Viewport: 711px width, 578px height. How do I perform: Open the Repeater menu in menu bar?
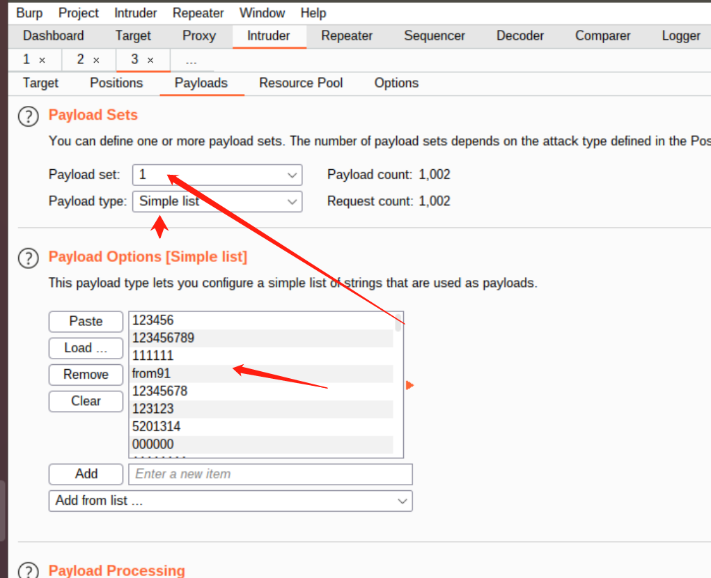(198, 13)
